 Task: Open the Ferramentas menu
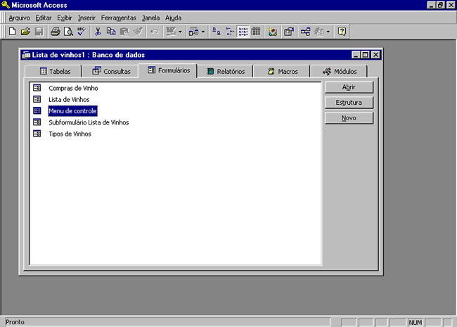(x=119, y=17)
